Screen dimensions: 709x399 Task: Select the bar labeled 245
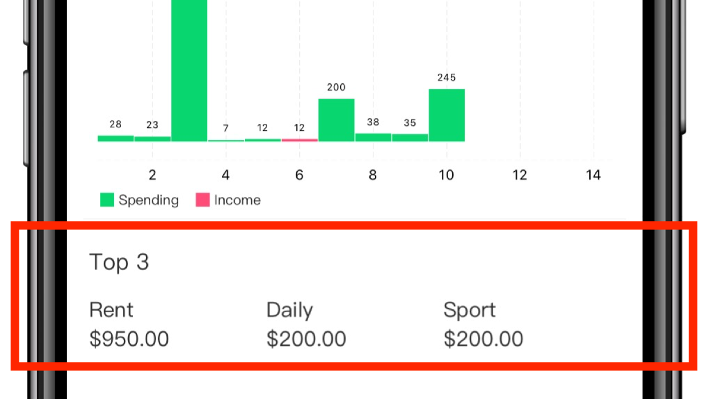click(x=446, y=115)
